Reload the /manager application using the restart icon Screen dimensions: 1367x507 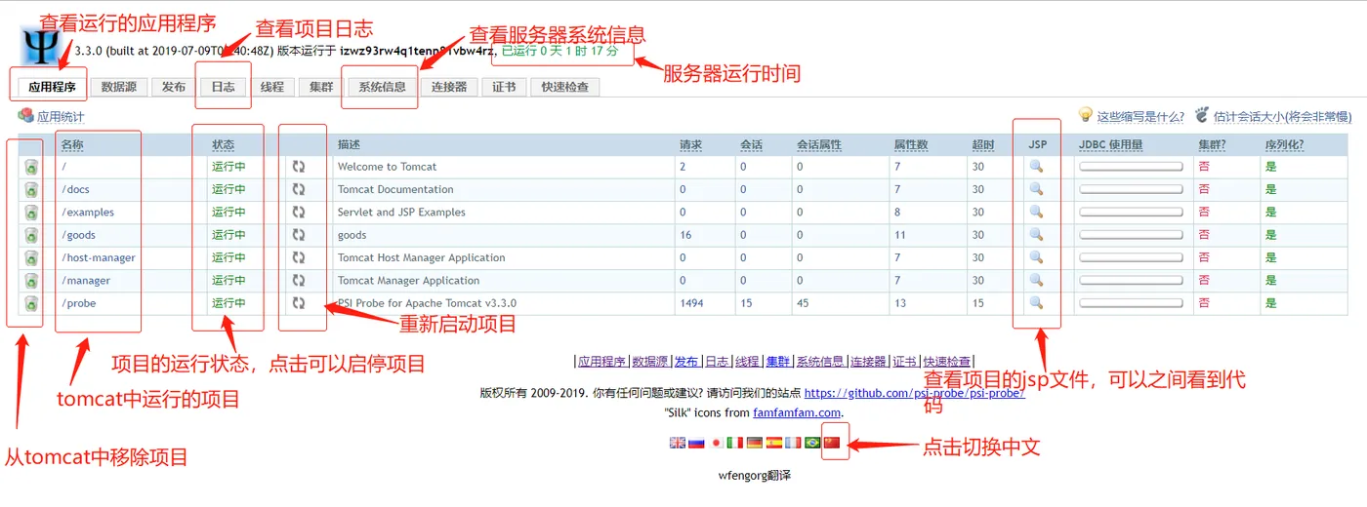click(299, 280)
